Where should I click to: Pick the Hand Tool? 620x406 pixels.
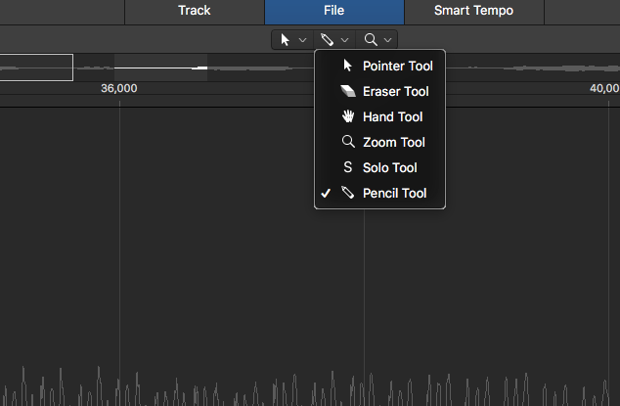[x=392, y=117]
